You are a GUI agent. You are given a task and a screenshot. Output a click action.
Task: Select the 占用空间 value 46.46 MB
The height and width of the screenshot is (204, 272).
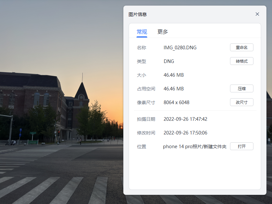pyautogui.click(x=174, y=89)
